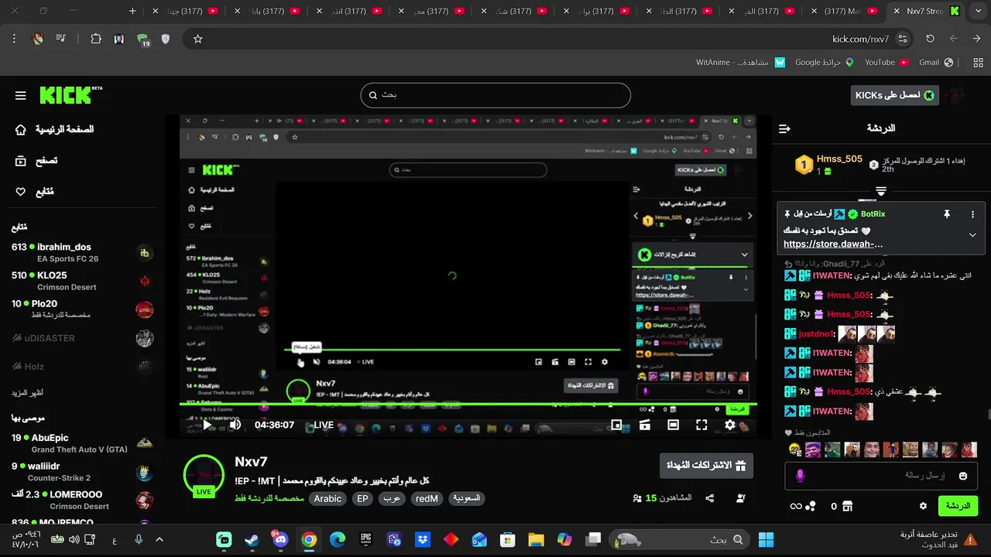The height and width of the screenshot is (557, 991).
Task: Open the YouTube bookmark
Action: (886, 62)
